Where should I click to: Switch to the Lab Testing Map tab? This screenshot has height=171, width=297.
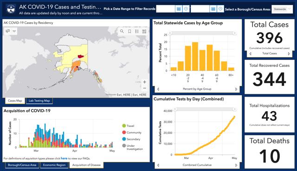pyautogui.click(x=39, y=101)
